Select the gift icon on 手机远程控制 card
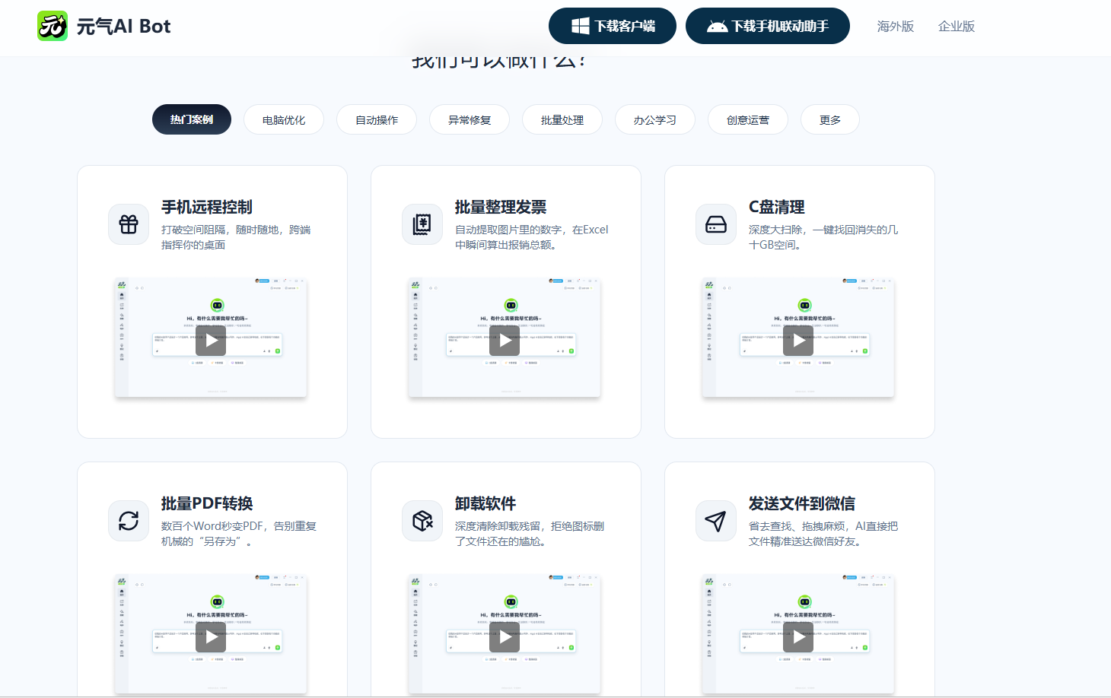 coord(129,224)
